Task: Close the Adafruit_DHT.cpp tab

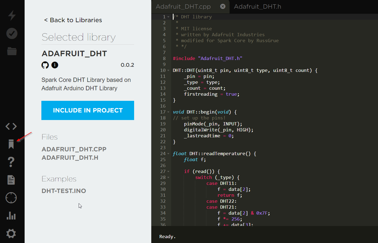Action: [223, 6]
